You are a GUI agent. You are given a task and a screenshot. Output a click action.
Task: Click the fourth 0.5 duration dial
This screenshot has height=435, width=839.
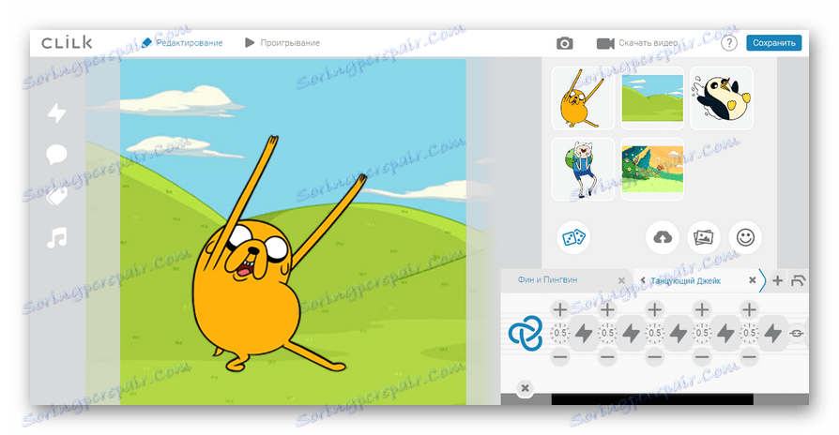(702, 333)
